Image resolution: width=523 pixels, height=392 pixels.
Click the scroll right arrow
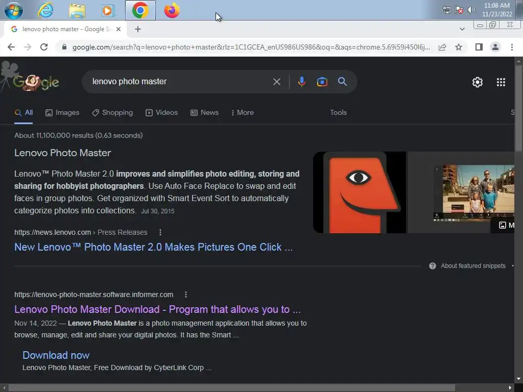click(510, 388)
